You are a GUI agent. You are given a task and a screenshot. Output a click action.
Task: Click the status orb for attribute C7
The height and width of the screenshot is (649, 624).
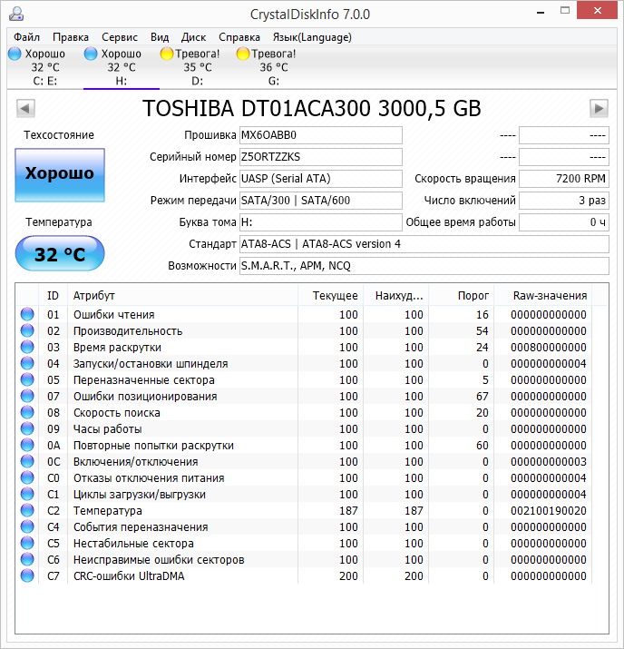click(27, 575)
